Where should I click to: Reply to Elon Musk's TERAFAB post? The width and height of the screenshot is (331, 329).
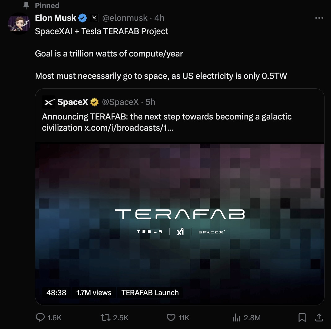[41, 318]
